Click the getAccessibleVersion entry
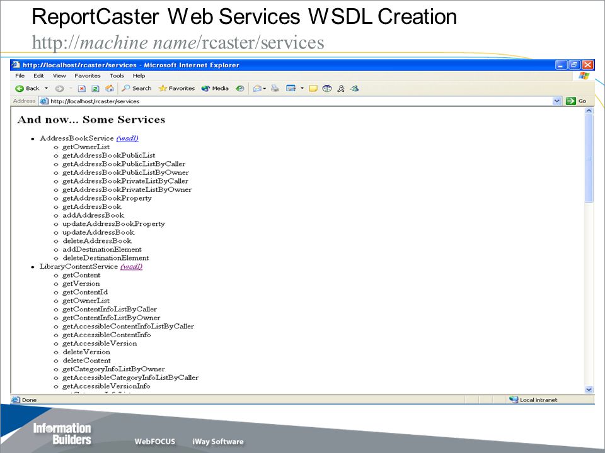Viewport: 605px width, 453px height. (100, 344)
